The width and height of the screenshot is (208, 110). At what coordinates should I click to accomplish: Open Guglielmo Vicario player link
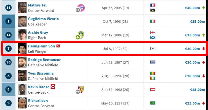point(43,19)
